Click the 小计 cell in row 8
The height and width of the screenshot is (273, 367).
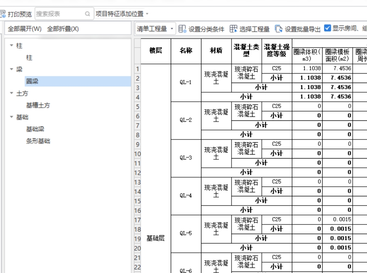pyautogui.click(x=247, y=135)
